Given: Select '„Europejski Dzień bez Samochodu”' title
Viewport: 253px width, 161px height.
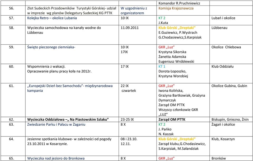Looking at the screenshot, I should click(x=56, y=86).
